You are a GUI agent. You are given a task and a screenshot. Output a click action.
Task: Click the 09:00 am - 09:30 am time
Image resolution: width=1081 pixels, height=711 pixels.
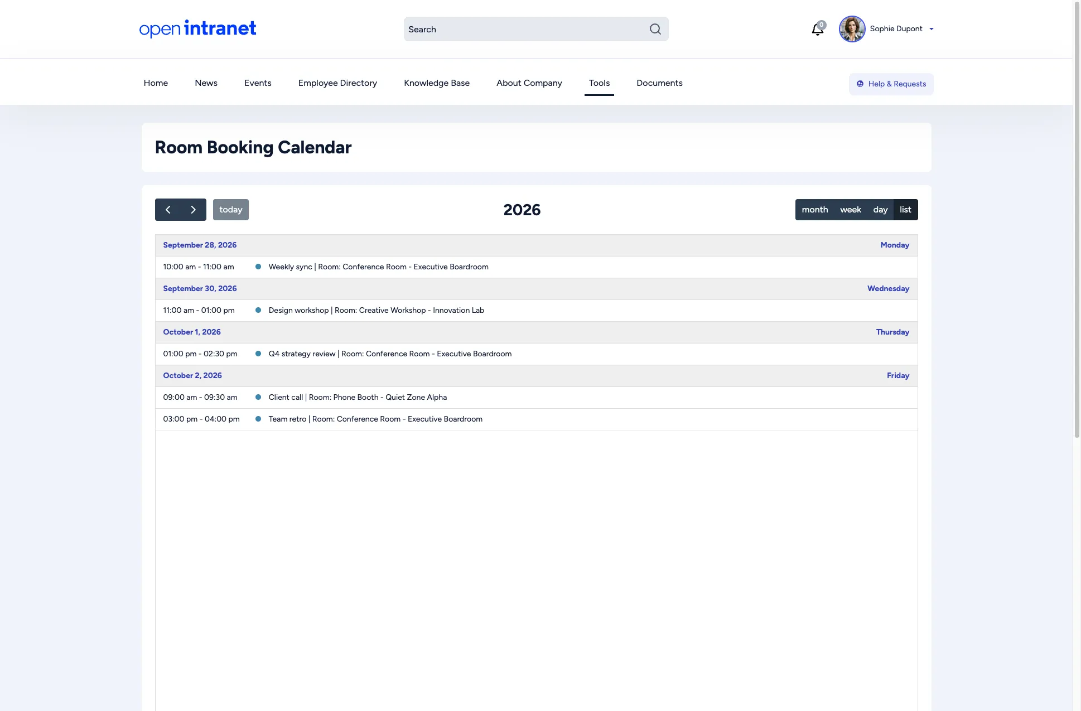[200, 398]
